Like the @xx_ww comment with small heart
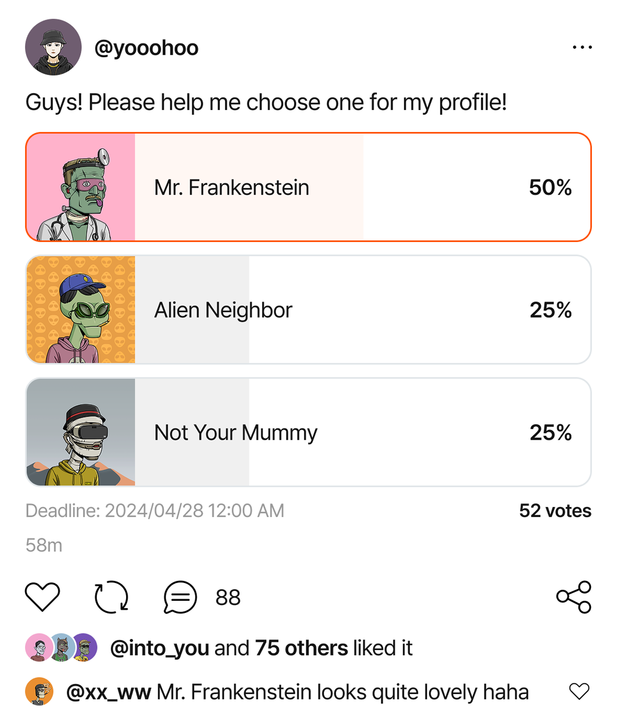 [x=579, y=692]
